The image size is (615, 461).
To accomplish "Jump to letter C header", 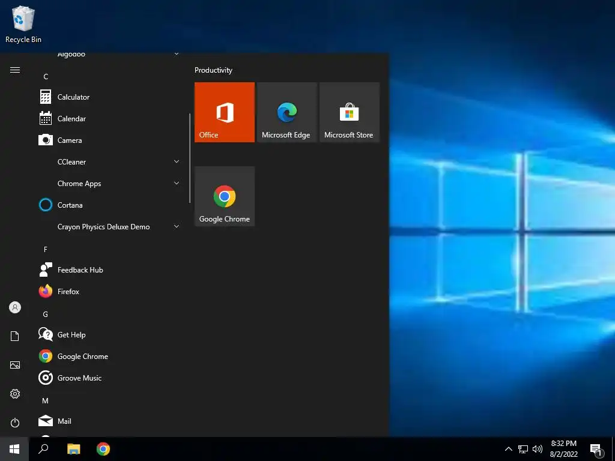I will tap(46, 76).
